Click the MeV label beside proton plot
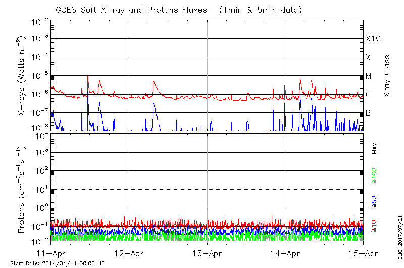The image size is (404, 268). pyautogui.click(x=374, y=149)
